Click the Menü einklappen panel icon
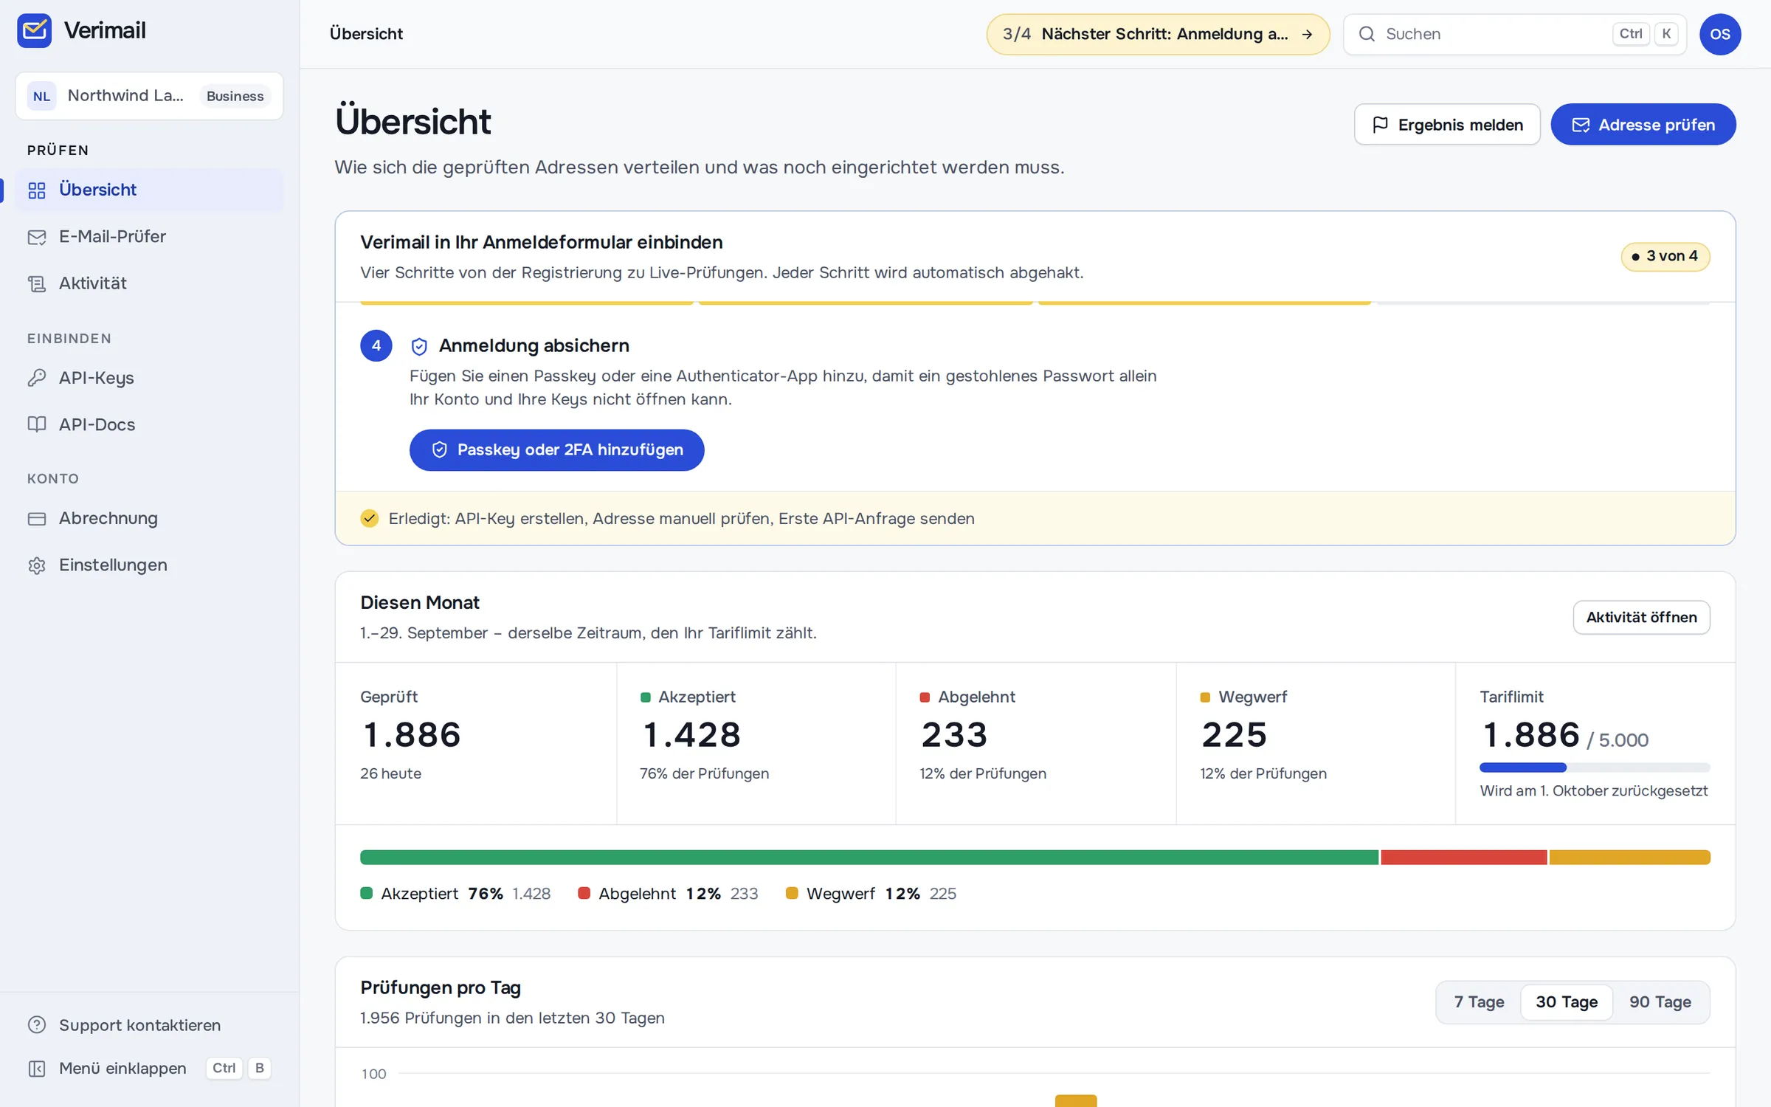The image size is (1771, 1107). pyautogui.click(x=37, y=1068)
